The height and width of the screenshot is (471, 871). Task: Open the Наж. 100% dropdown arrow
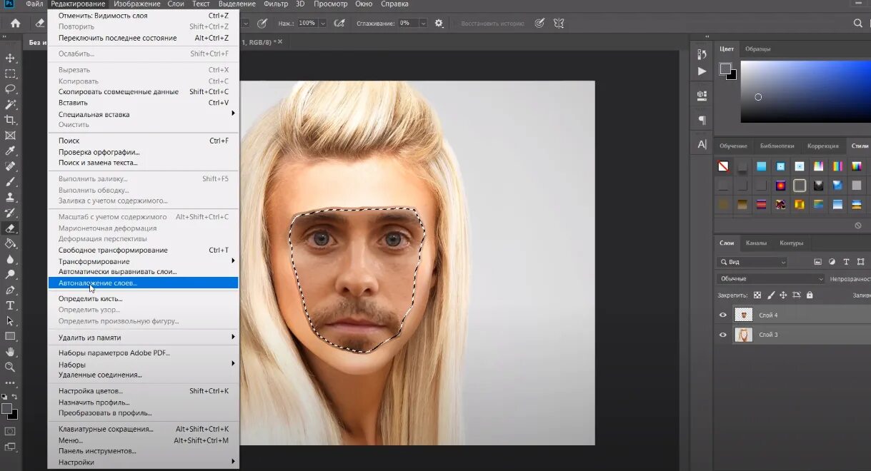coord(324,23)
